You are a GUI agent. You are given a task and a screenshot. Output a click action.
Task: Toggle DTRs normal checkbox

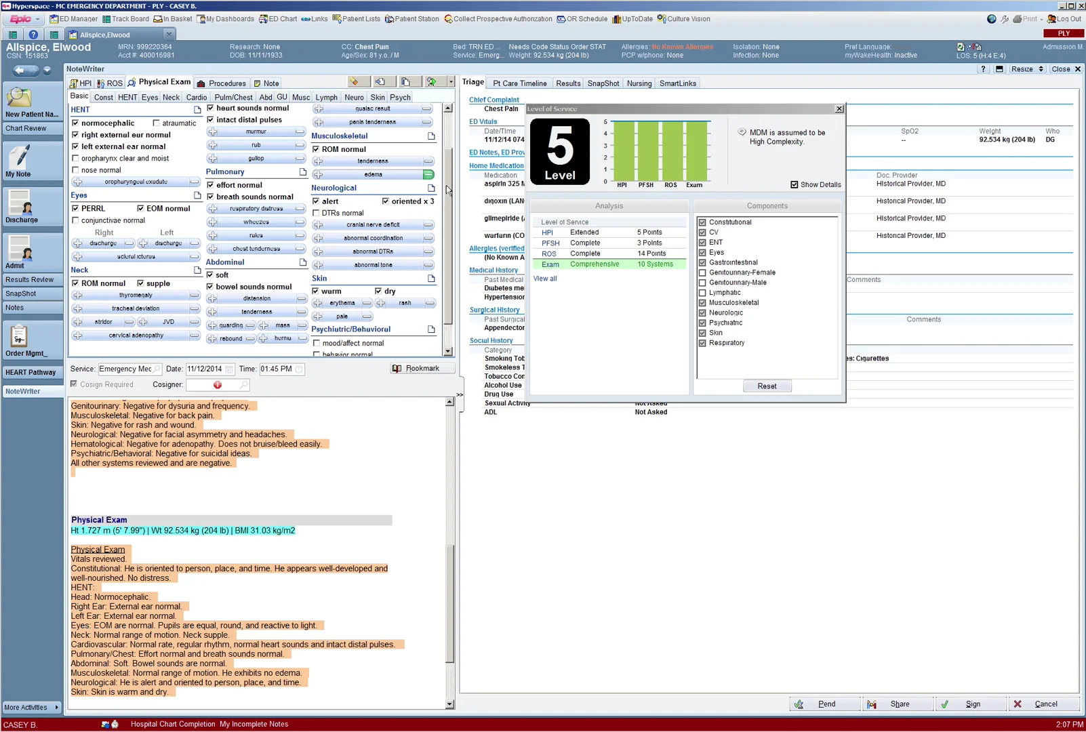tap(316, 213)
